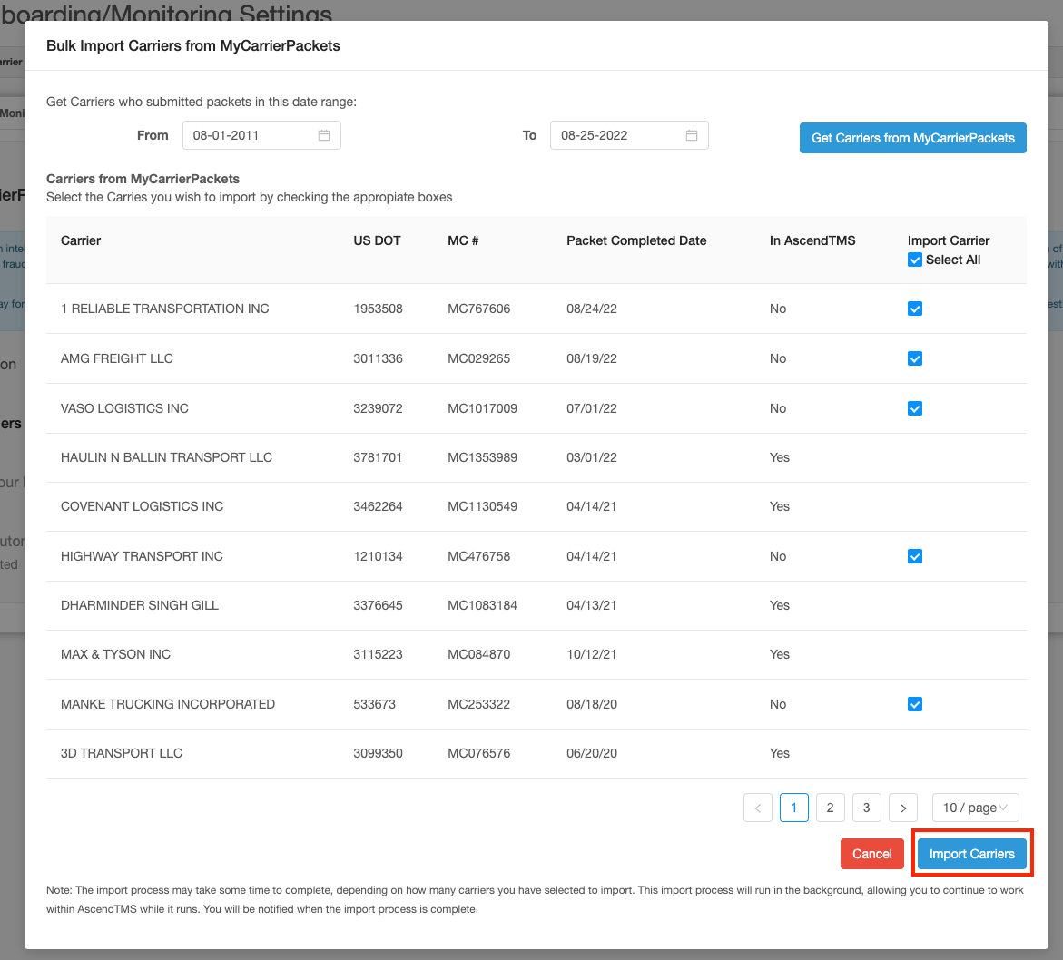This screenshot has height=960, width=1063.
Task: Click the In AscendTMS column header
Action: click(812, 240)
